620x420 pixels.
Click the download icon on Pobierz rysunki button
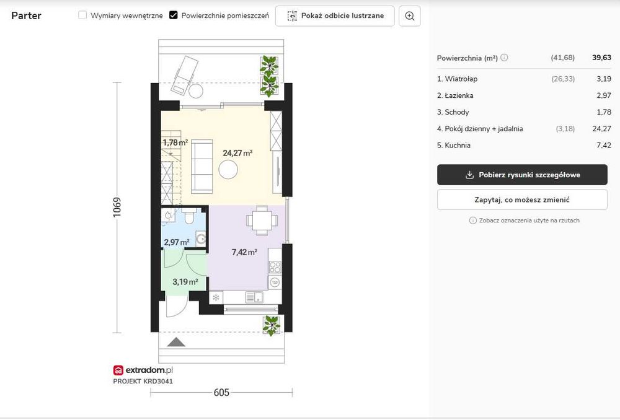point(469,175)
